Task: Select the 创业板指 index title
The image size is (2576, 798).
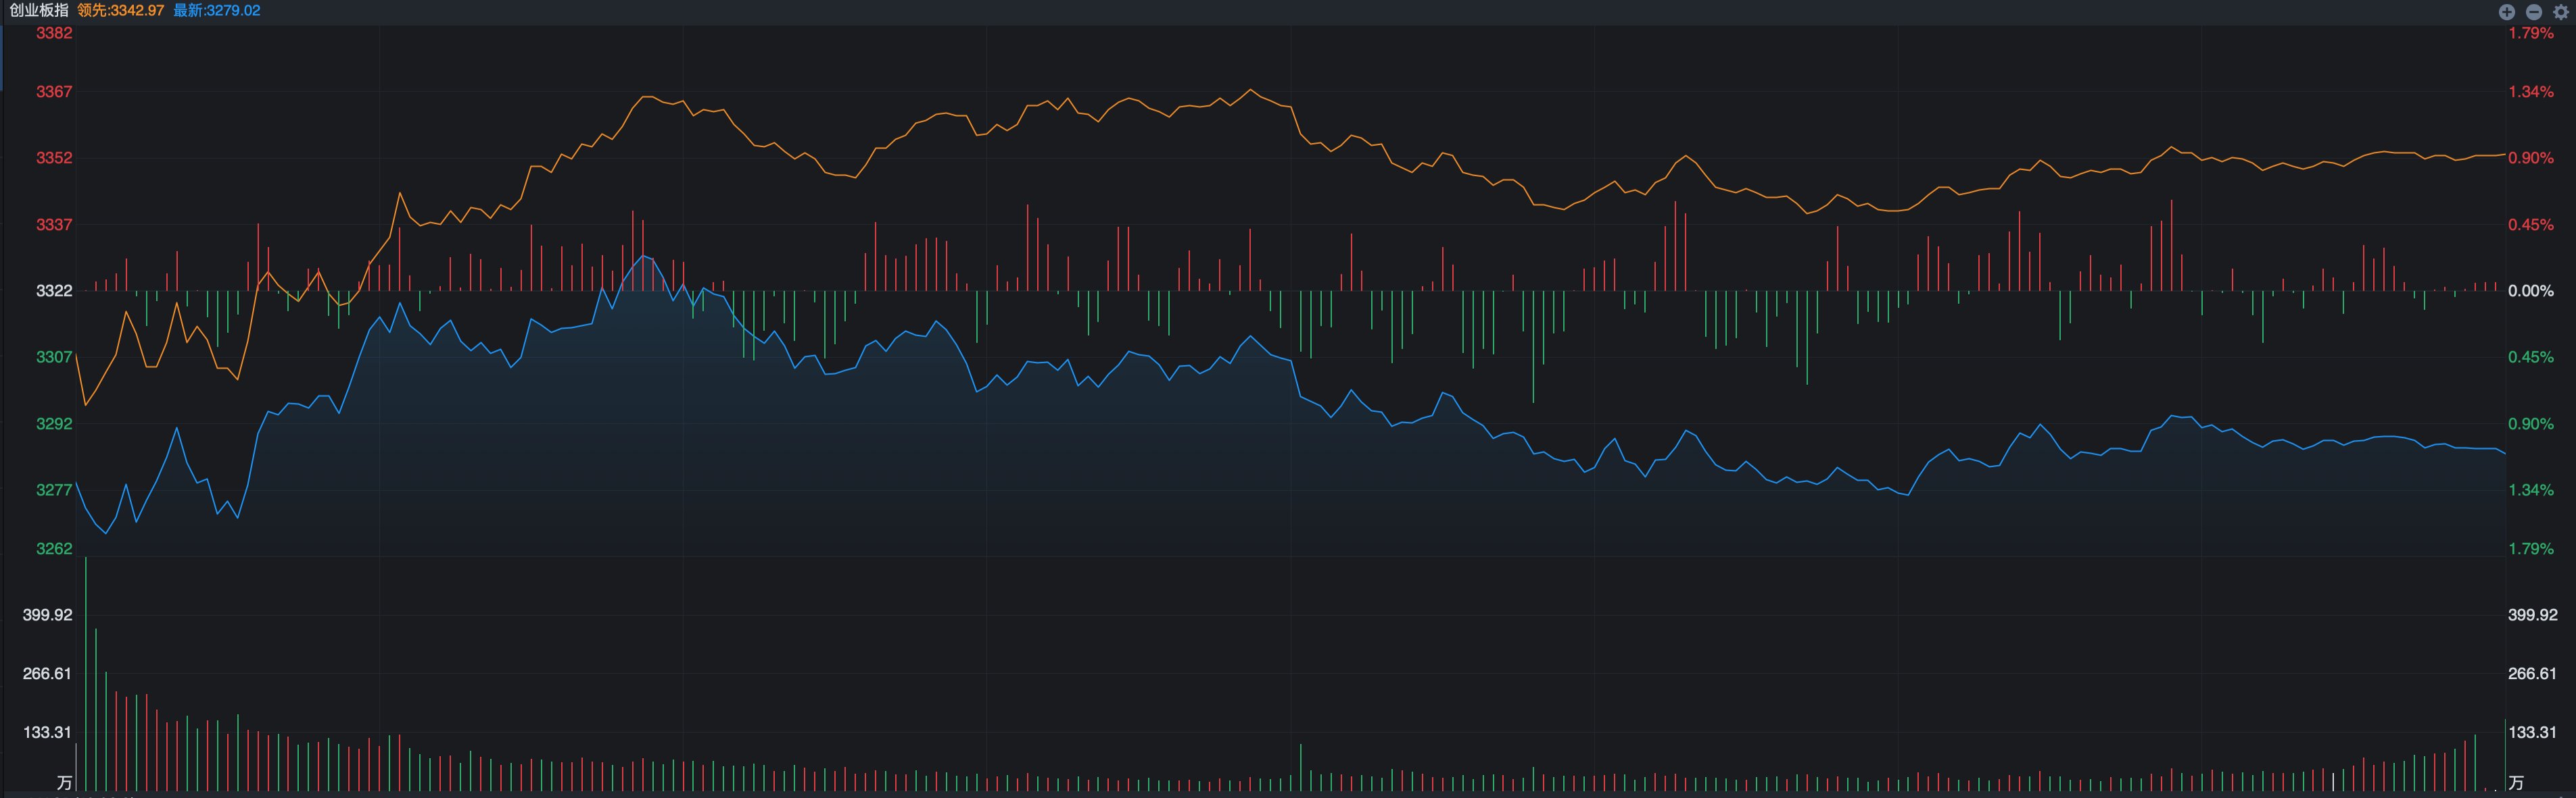Action: 39,10
